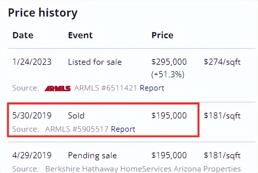Click the ARMLS #6511421 source text

pos(106,88)
